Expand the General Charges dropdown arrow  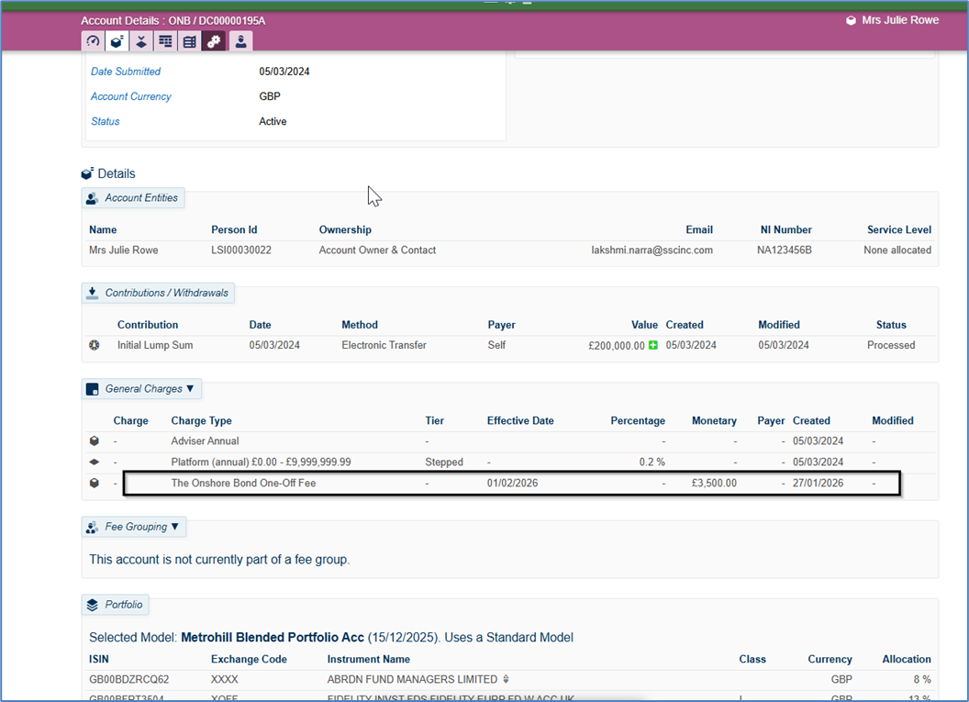point(190,389)
